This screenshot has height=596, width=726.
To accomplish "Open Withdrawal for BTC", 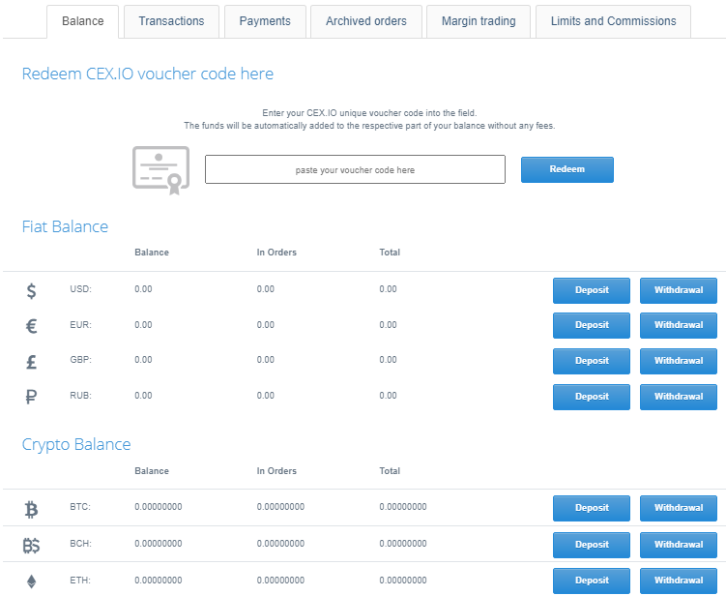I will click(x=679, y=508).
